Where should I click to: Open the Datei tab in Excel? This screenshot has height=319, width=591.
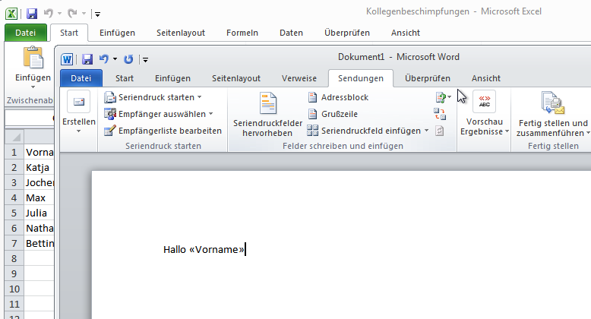pos(26,33)
